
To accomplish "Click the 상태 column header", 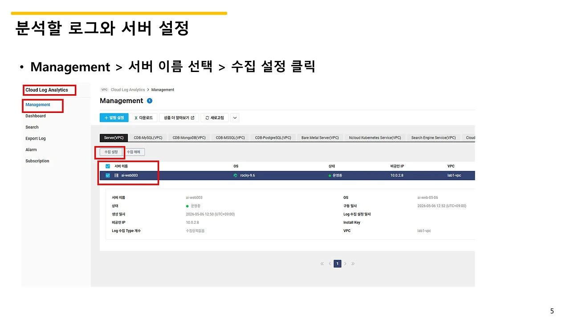I will tap(331, 166).
